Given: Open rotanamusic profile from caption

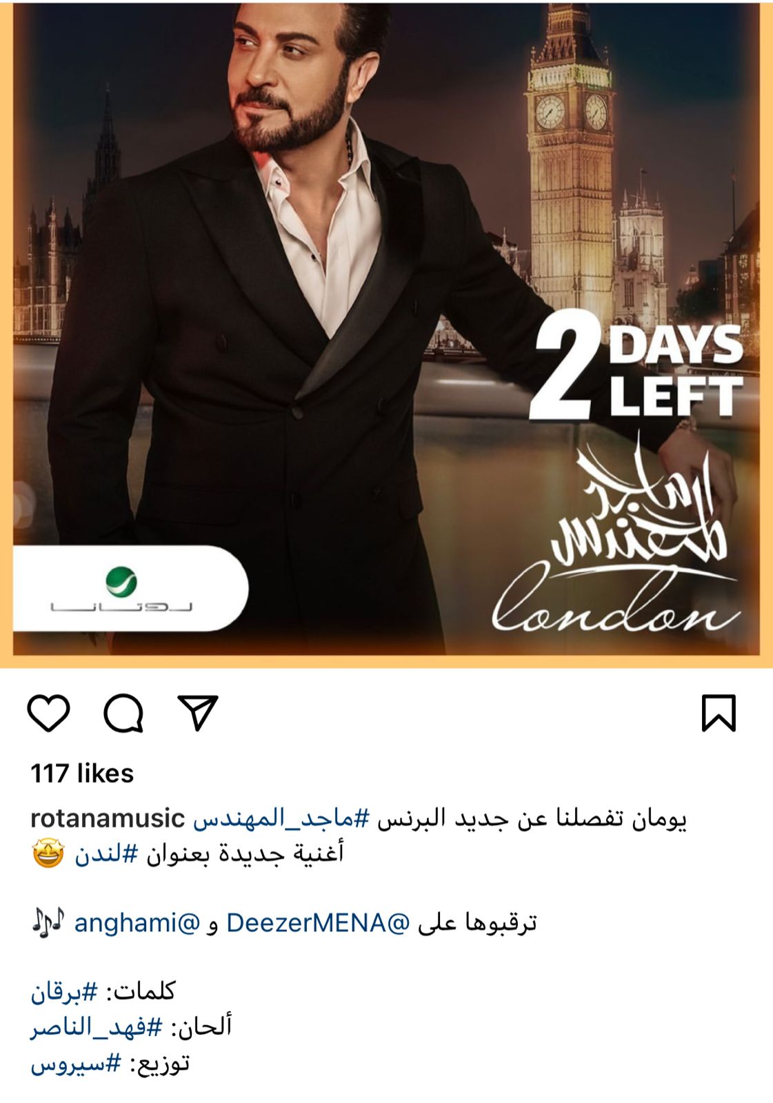Looking at the screenshot, I should 108,818.
